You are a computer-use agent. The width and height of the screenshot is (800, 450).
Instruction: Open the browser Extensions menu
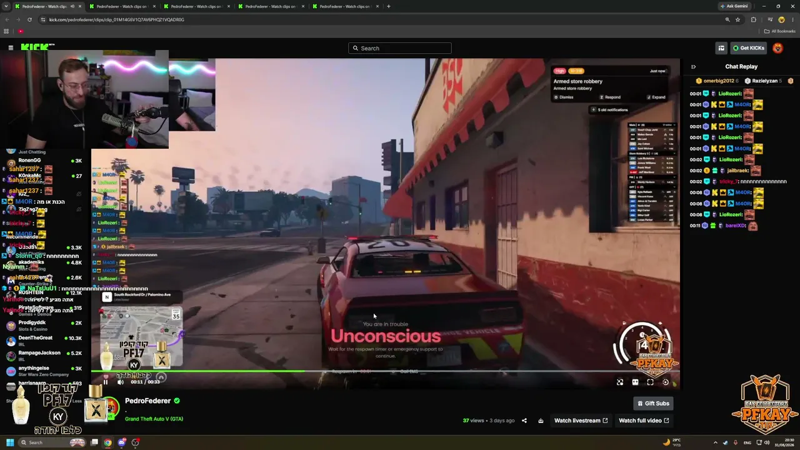coord(754,19)
